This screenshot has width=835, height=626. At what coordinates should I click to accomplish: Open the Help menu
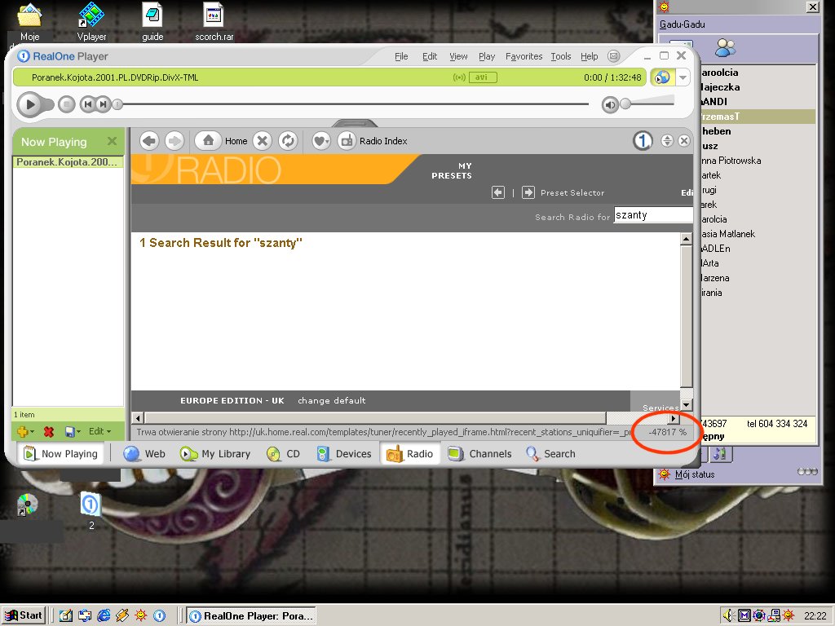tap(589, 56)
